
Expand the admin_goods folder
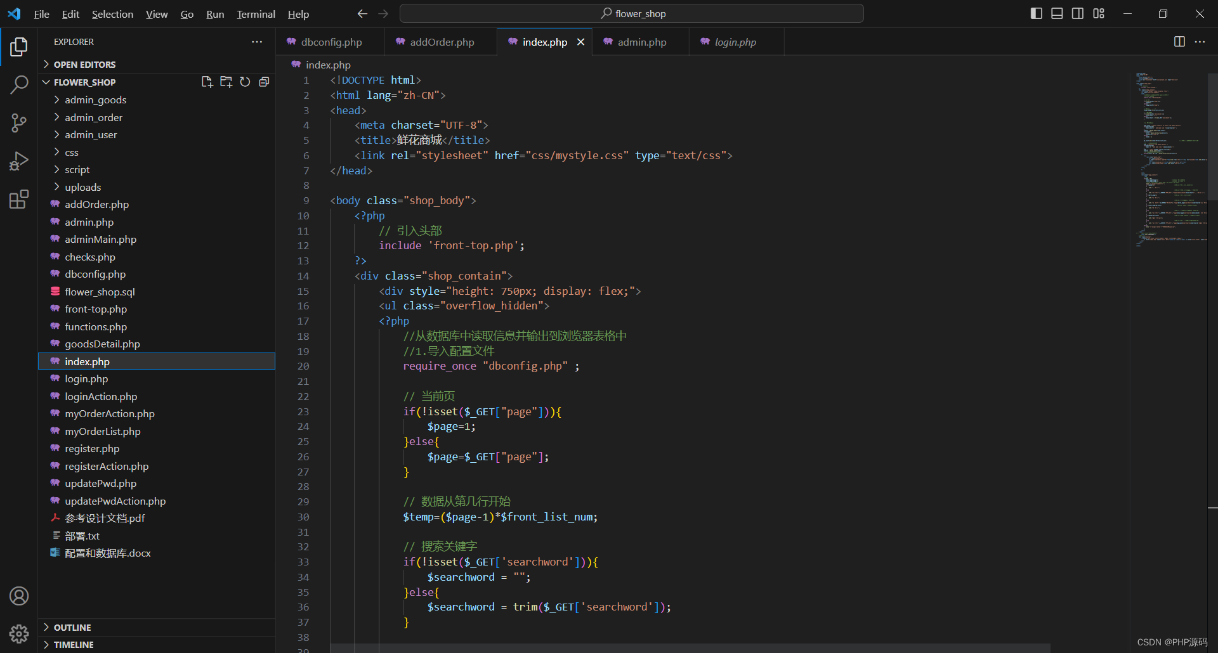tap(157, 100)
